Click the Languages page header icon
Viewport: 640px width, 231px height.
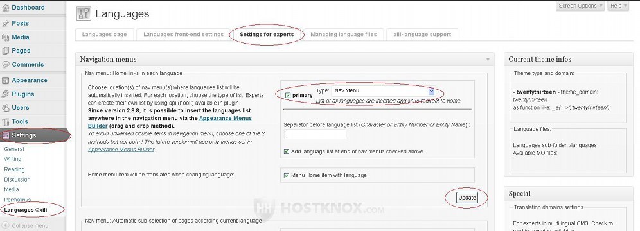(x=84, y=13)
